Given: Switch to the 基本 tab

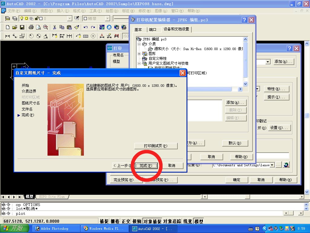Looking at the screenshot, I should [138, 29].
